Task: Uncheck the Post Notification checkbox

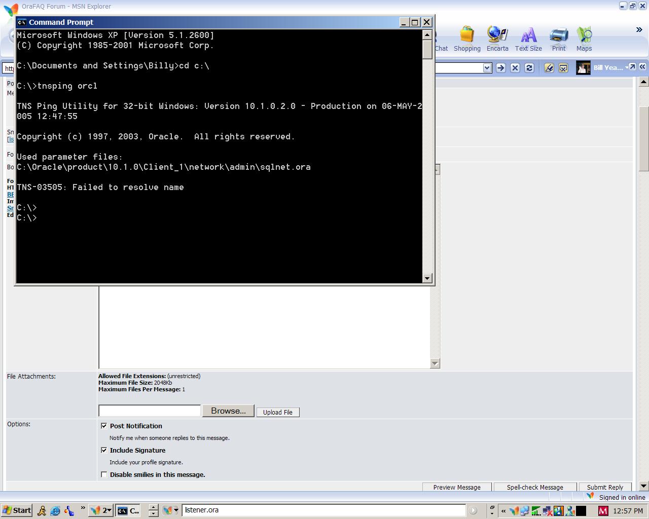Action: tap(104, 426)
